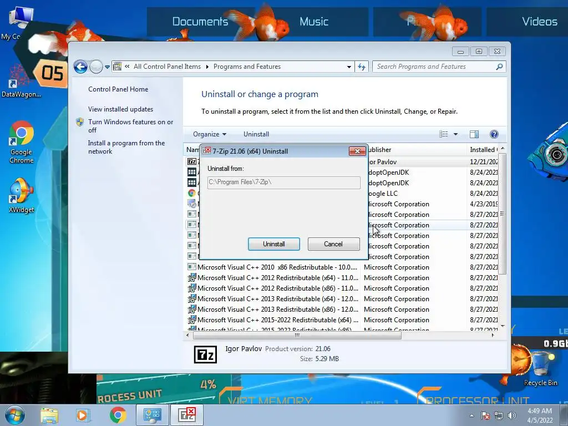The height and width of the screenshot is (426, 568).
Task: Open the help icon
Action: click(x=494, y=134)
